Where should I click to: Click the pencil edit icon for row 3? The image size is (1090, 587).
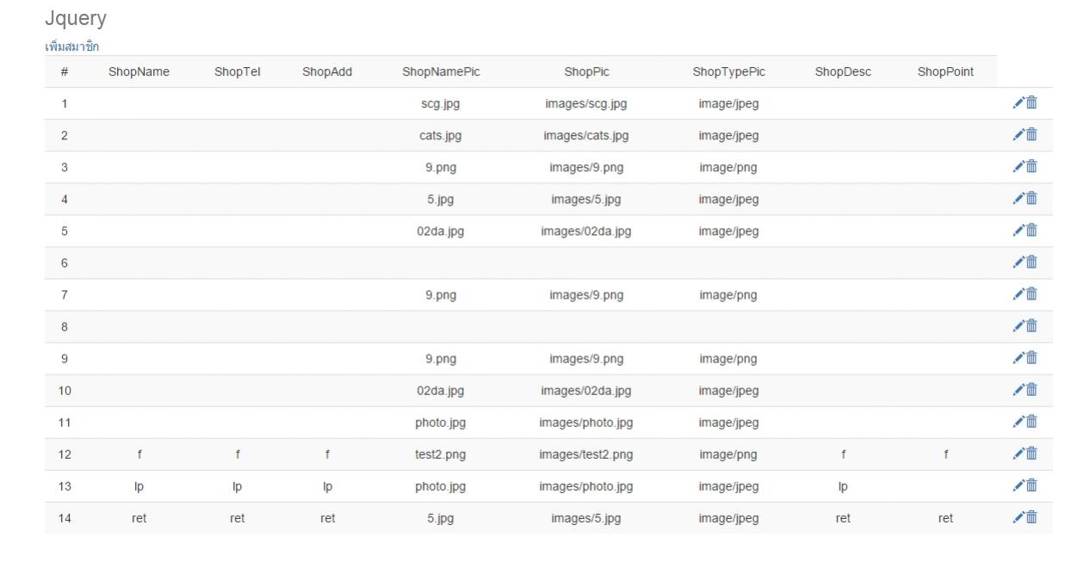1019,167
